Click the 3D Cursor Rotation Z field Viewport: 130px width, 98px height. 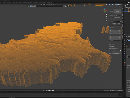(x=115, y=39)
